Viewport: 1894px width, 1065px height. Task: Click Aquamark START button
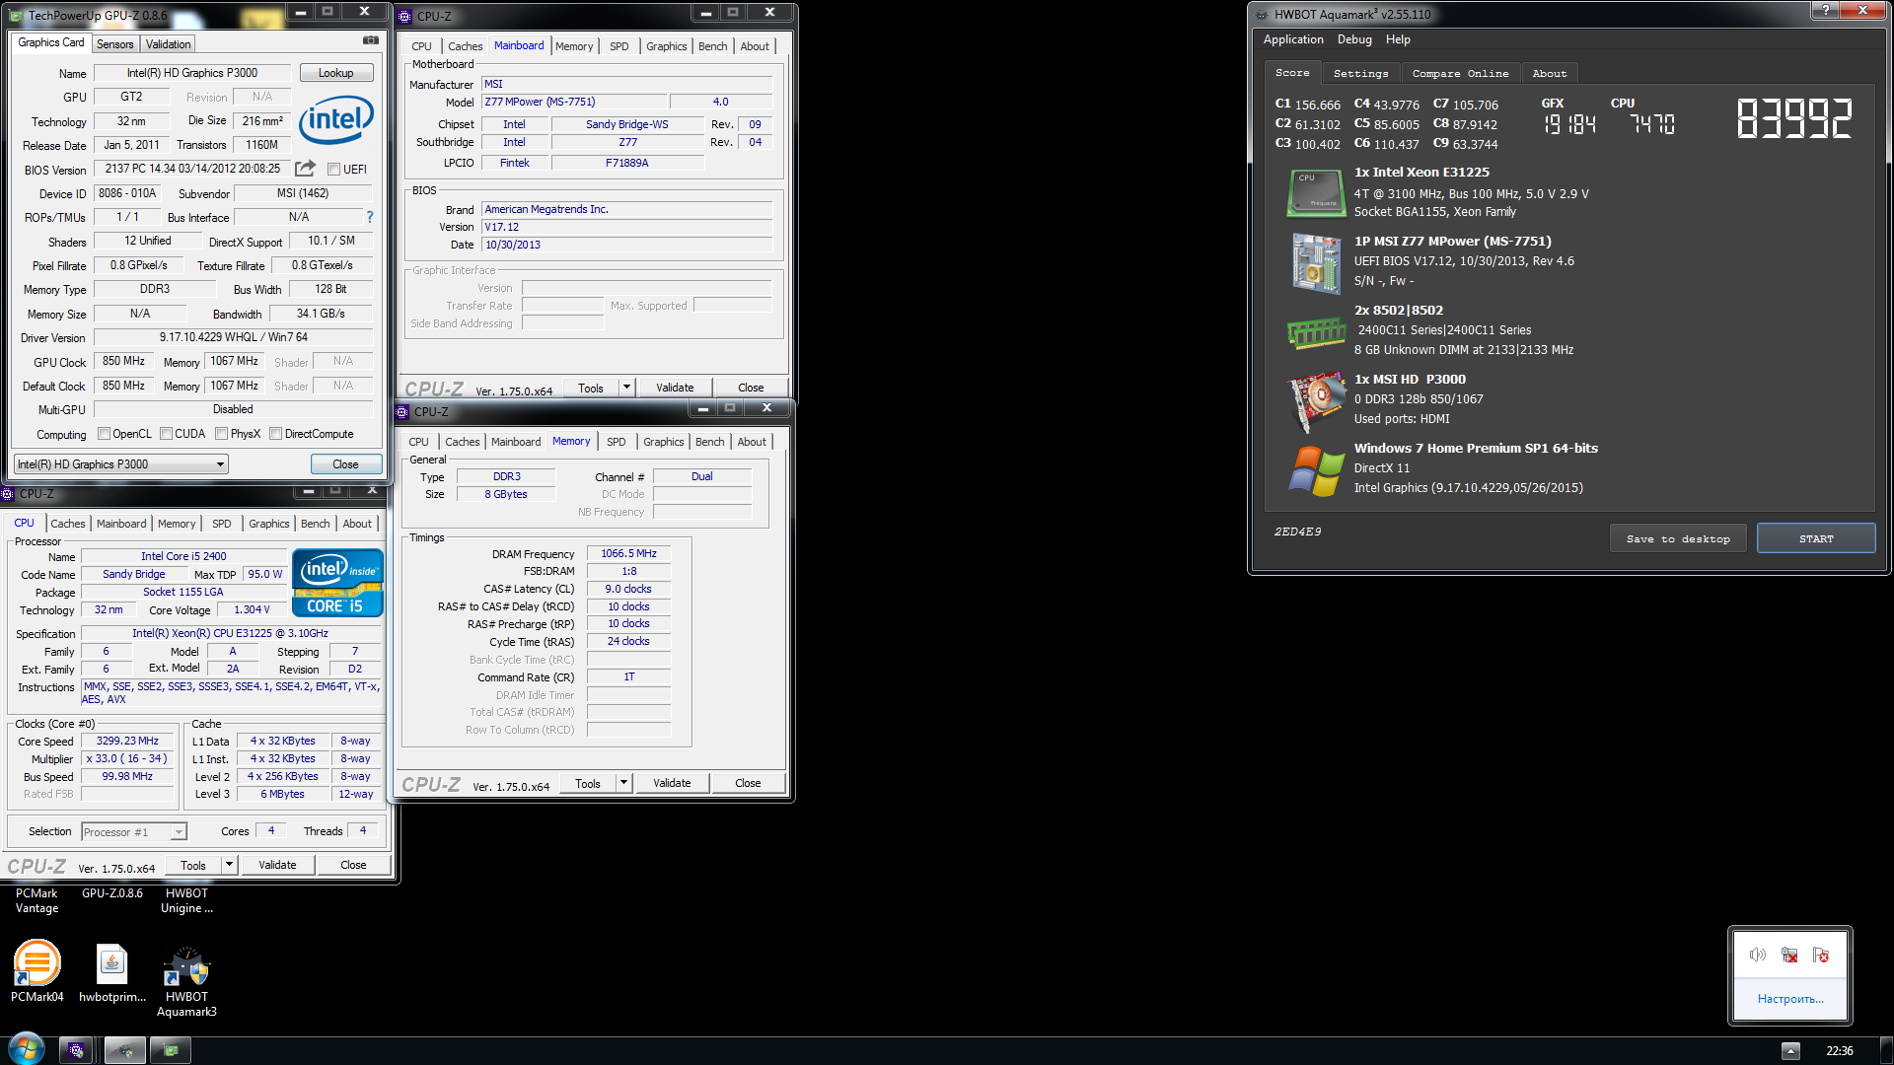point(1816,538)
